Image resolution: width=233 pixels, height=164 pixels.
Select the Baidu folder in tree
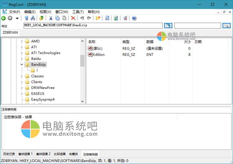point(36,59)
